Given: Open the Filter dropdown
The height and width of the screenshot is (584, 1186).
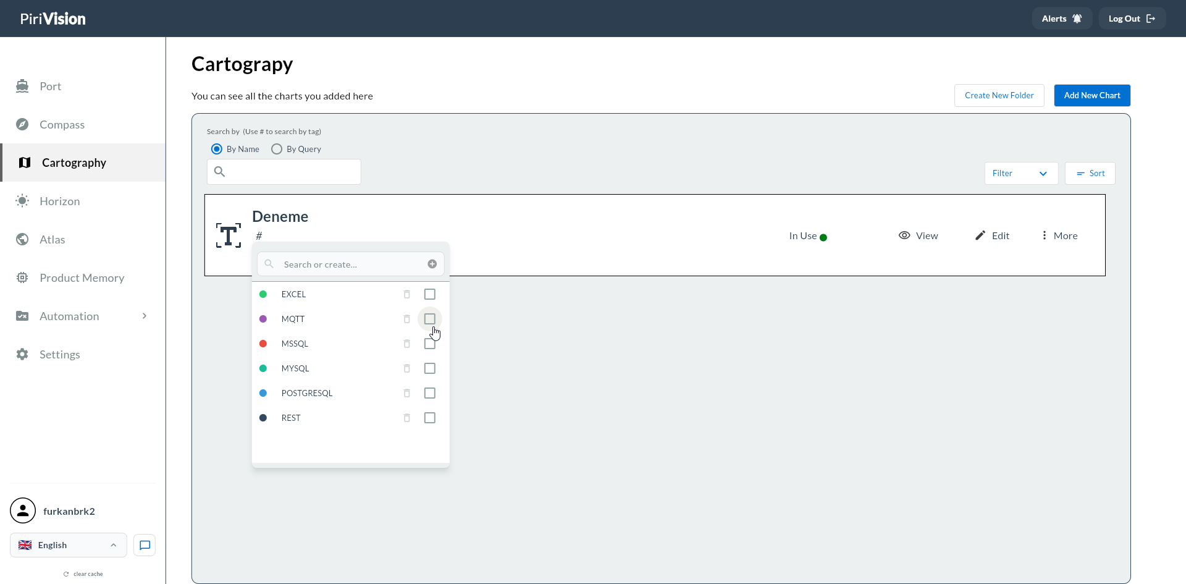Looking at the screenshot, I should tap(1021, 173).
